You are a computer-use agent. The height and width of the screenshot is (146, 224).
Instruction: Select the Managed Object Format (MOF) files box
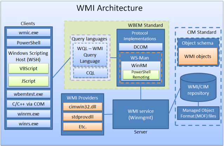[198, 113]
